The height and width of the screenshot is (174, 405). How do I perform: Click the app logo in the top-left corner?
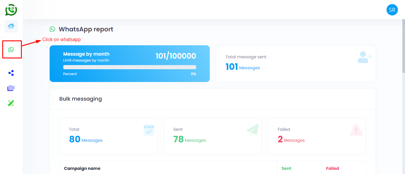click(11, 10)
